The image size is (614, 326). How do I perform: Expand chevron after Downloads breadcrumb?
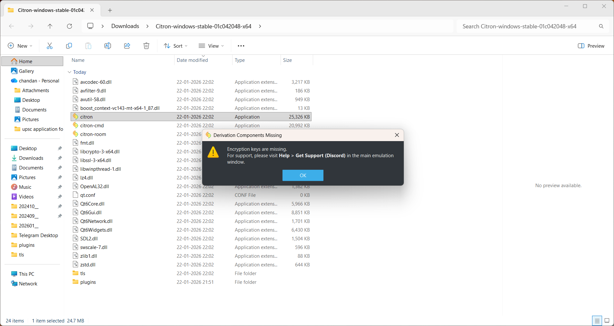pos(147,26)
